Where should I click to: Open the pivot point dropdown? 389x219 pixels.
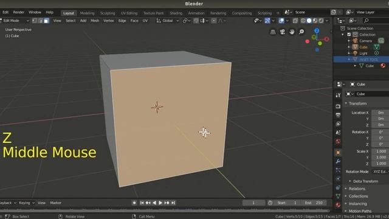point(187,21)
